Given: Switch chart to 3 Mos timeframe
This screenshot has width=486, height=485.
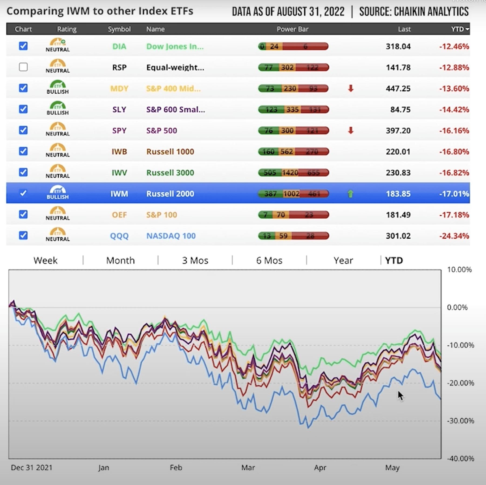Looking at the screenshot, I should click(x=195, y=260).
